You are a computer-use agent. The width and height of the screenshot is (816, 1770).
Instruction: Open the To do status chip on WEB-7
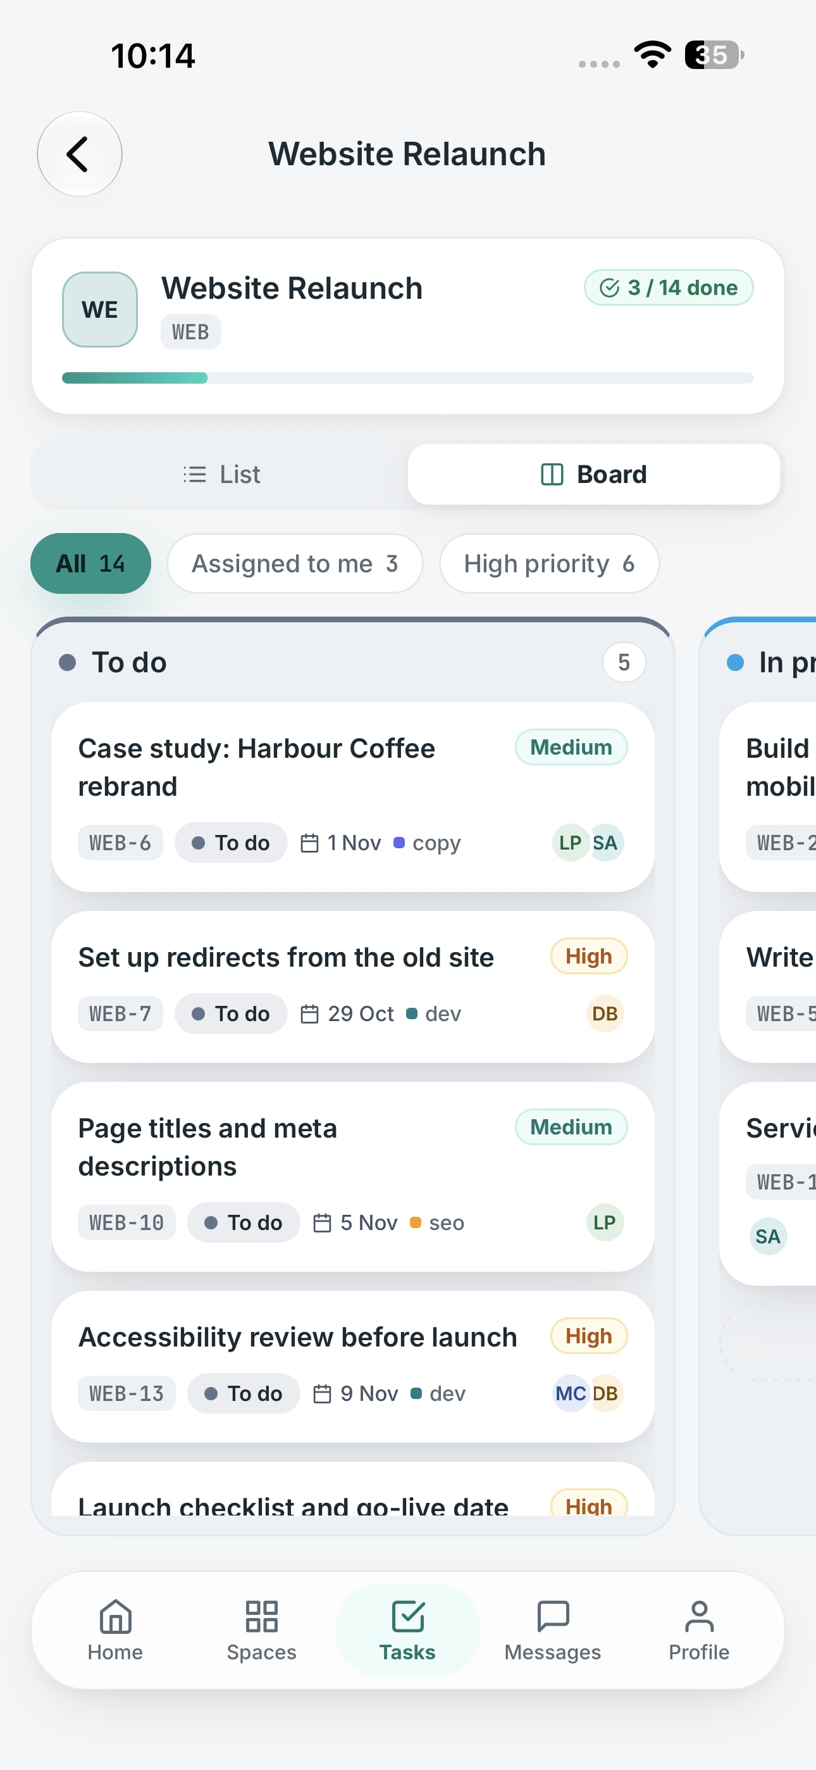point(231,1014)
